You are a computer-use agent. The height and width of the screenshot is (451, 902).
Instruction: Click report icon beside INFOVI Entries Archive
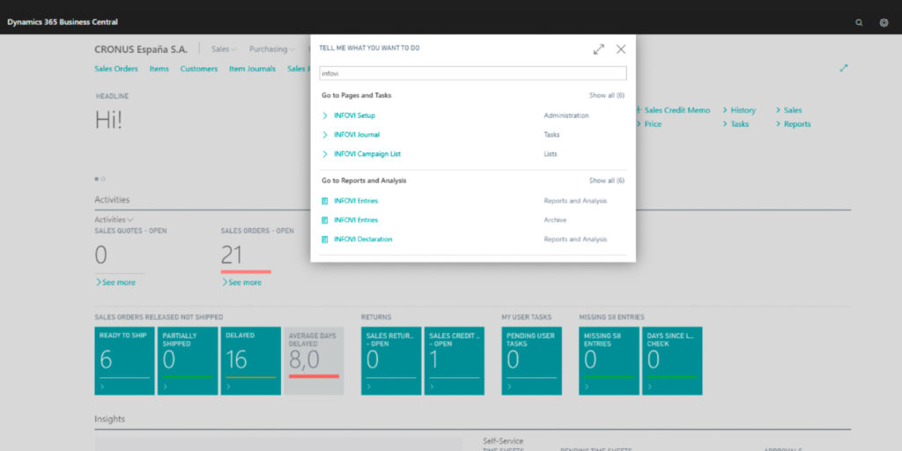(325, 219)
